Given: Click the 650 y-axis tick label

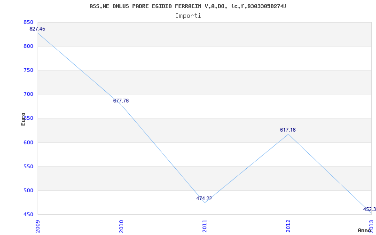Looking at the screenshot, I should coord(28,118).
